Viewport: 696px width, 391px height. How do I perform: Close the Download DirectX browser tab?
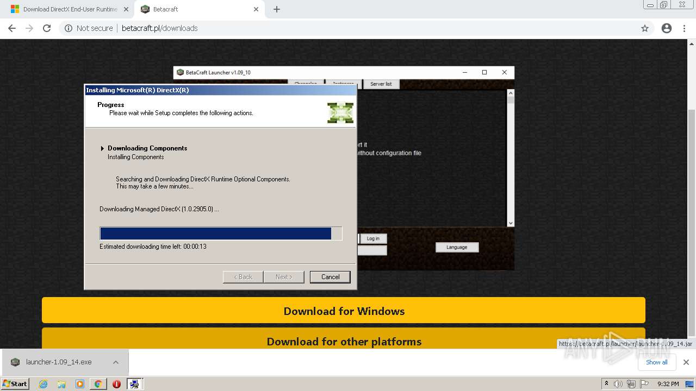point(126,9)
